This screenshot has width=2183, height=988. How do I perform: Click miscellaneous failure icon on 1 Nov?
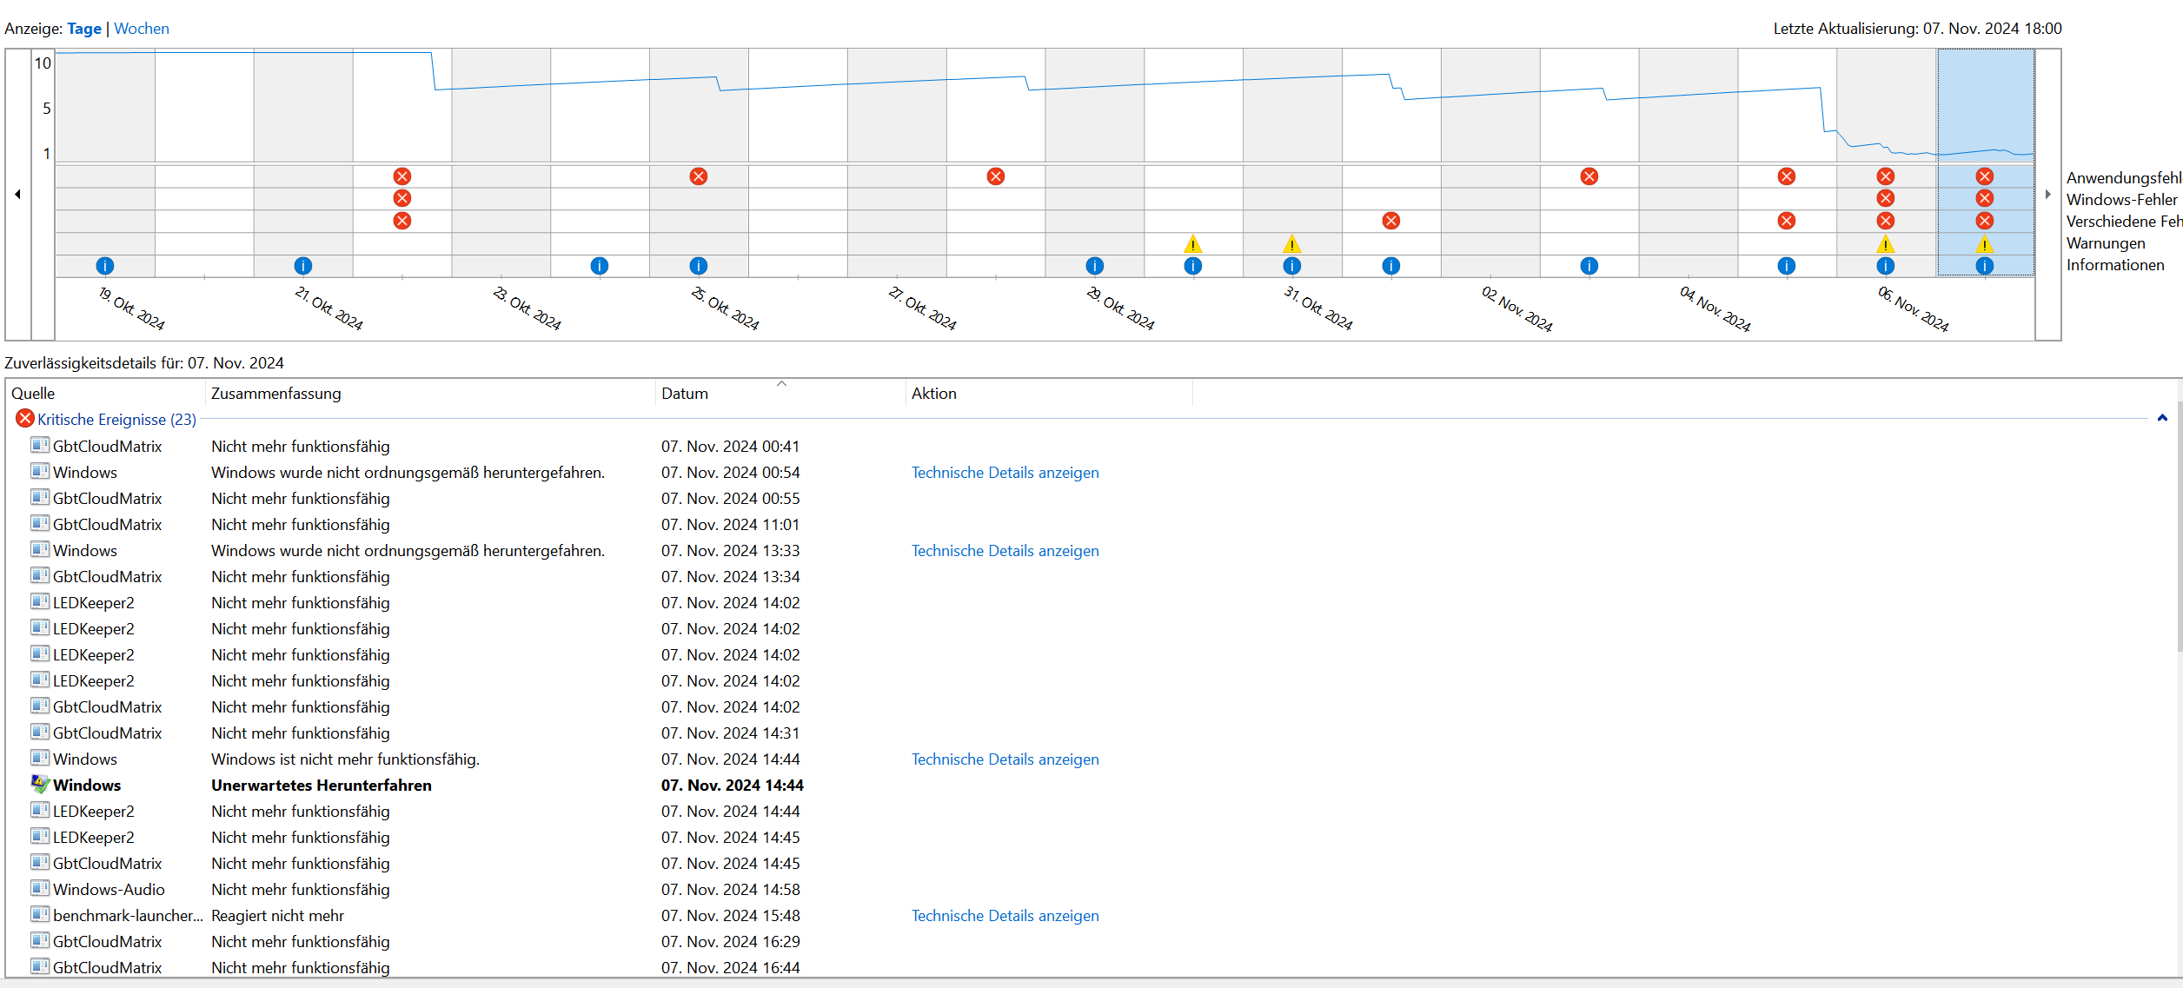tap(1390, 221)
